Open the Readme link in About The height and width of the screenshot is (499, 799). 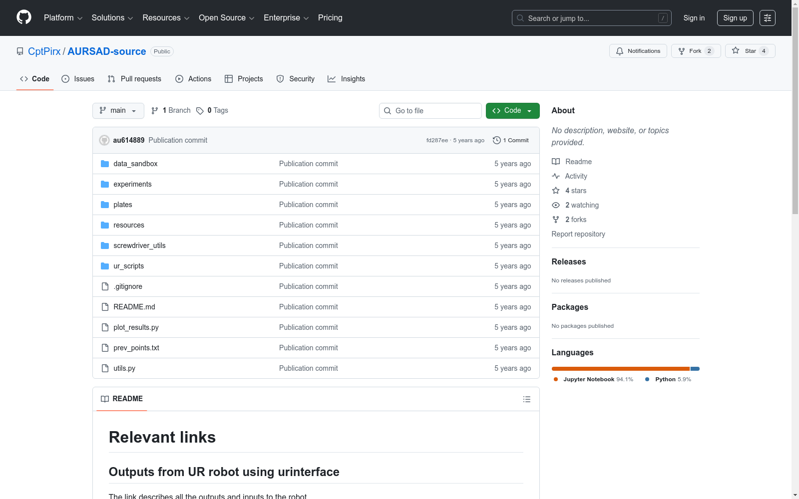(572, 162)
